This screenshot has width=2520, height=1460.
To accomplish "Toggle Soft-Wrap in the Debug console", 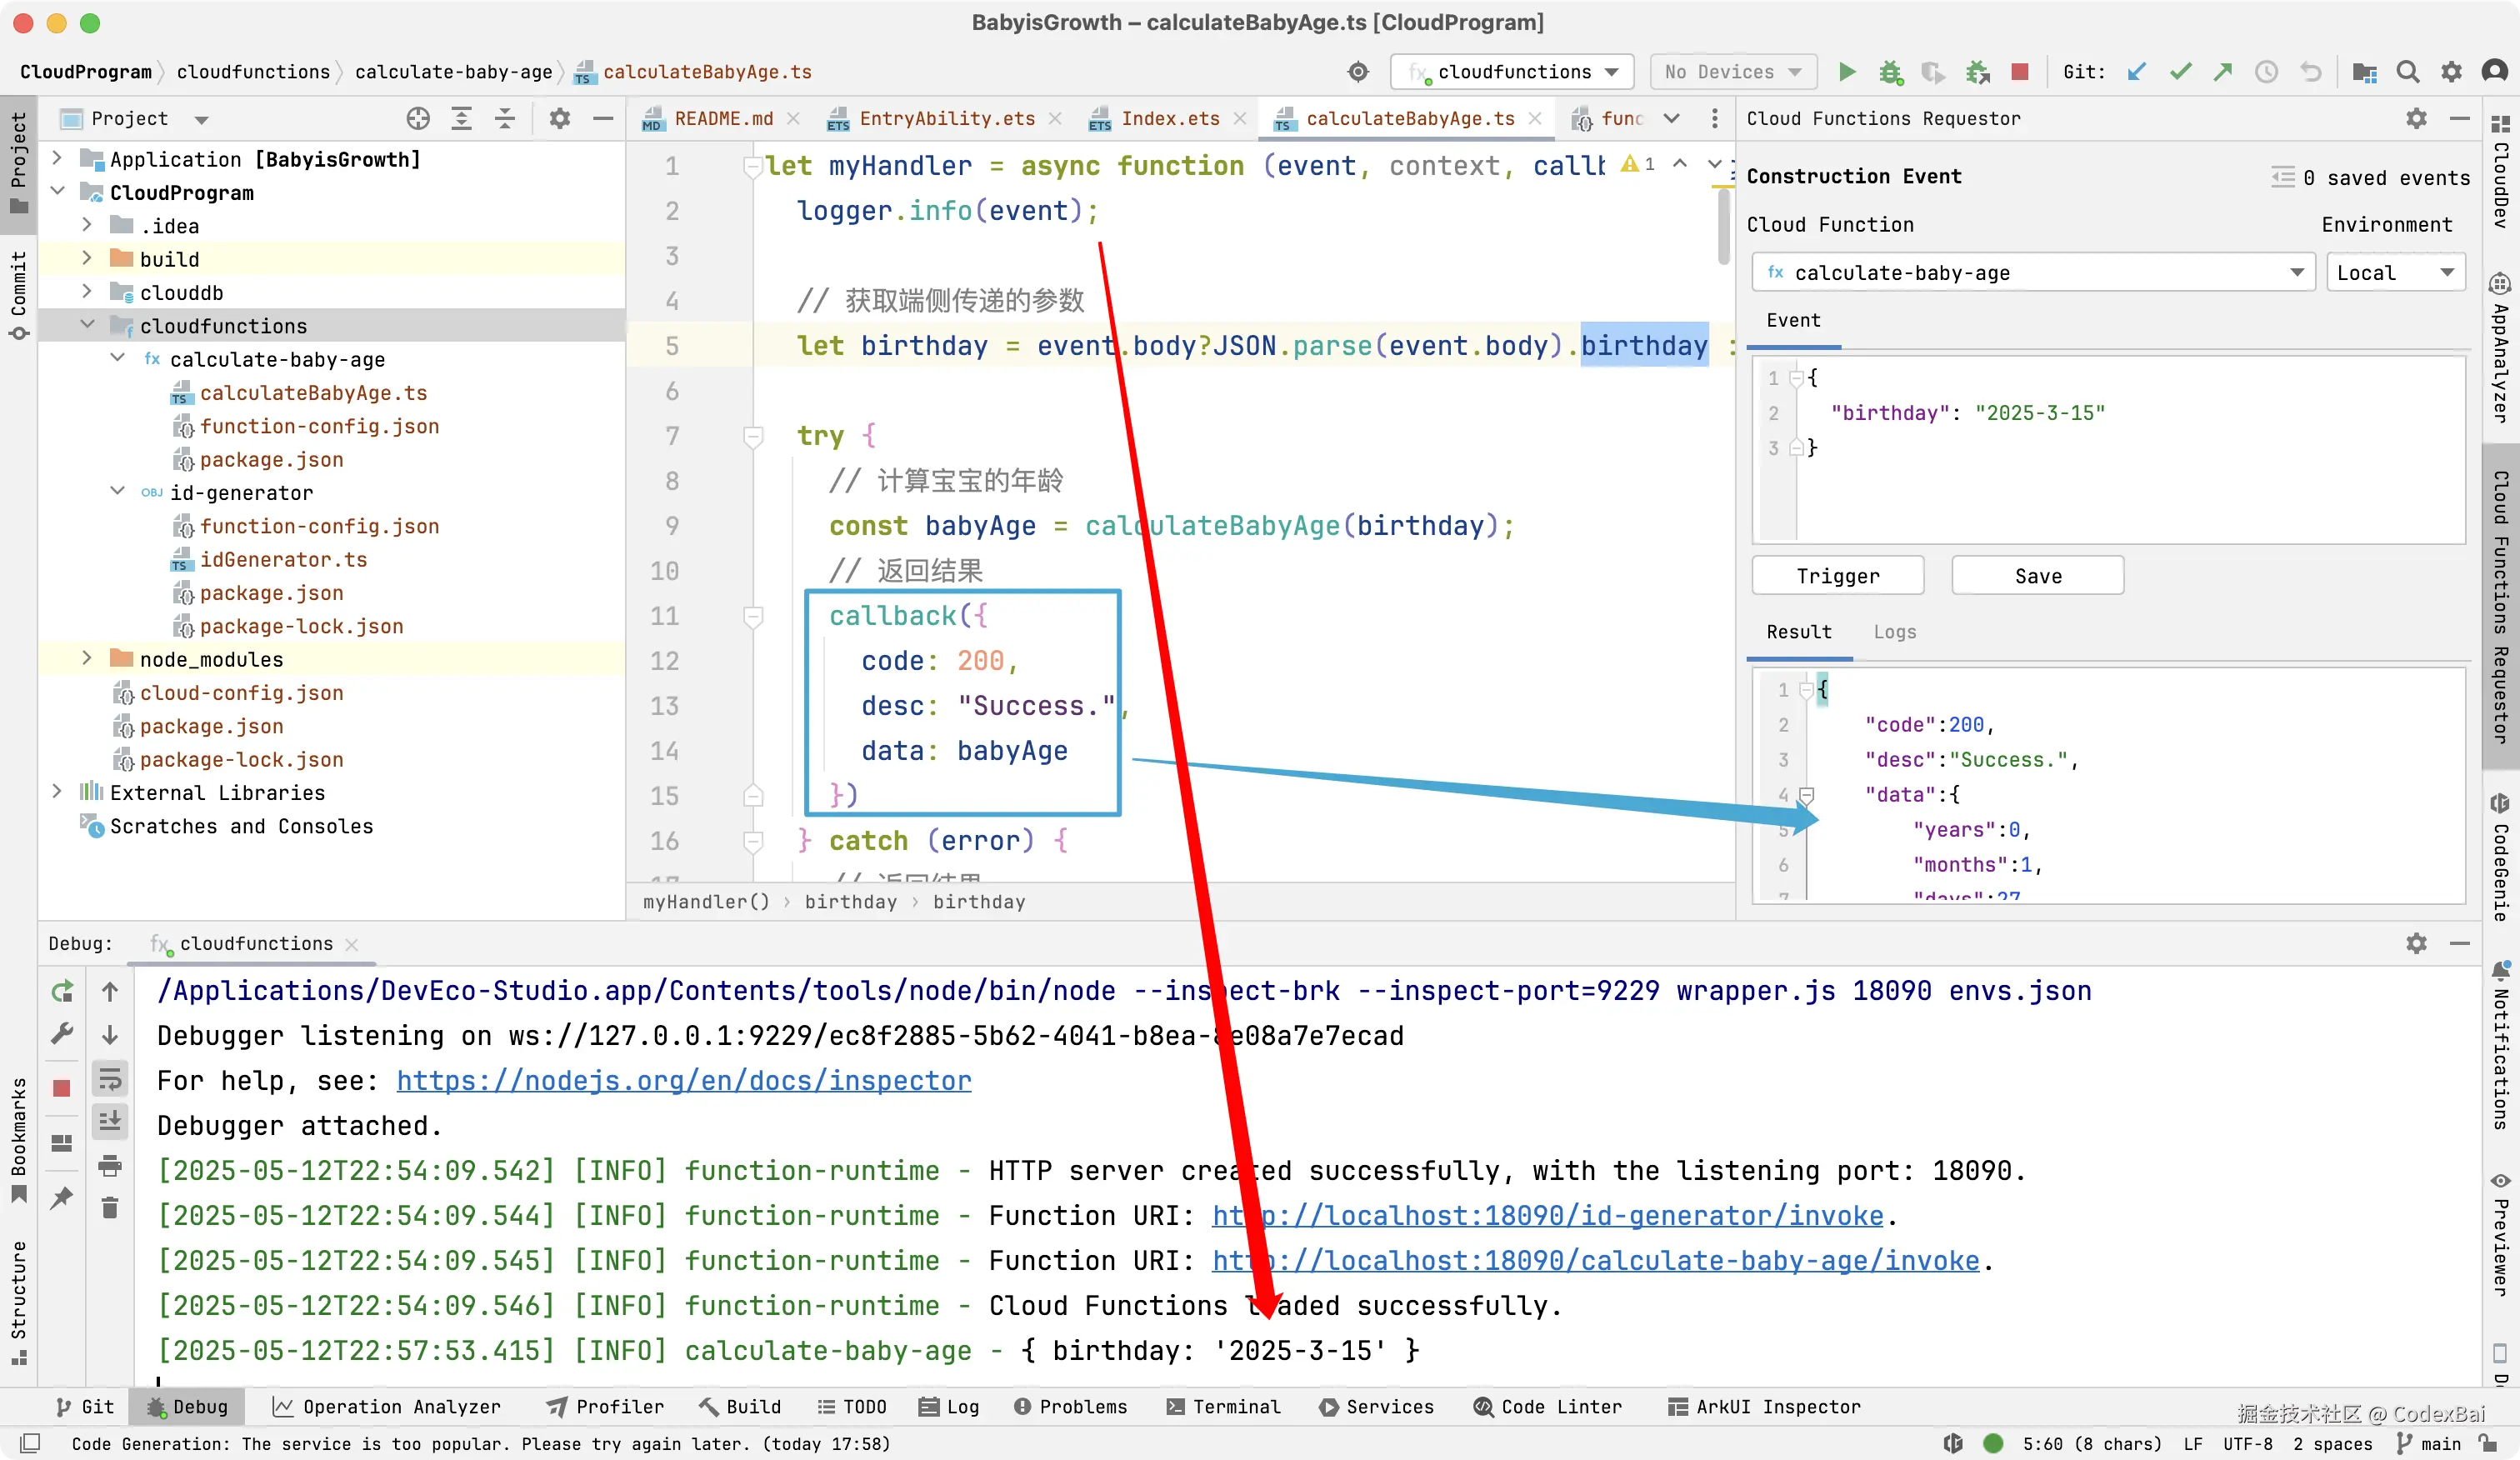I will (x=110, y=1078).
